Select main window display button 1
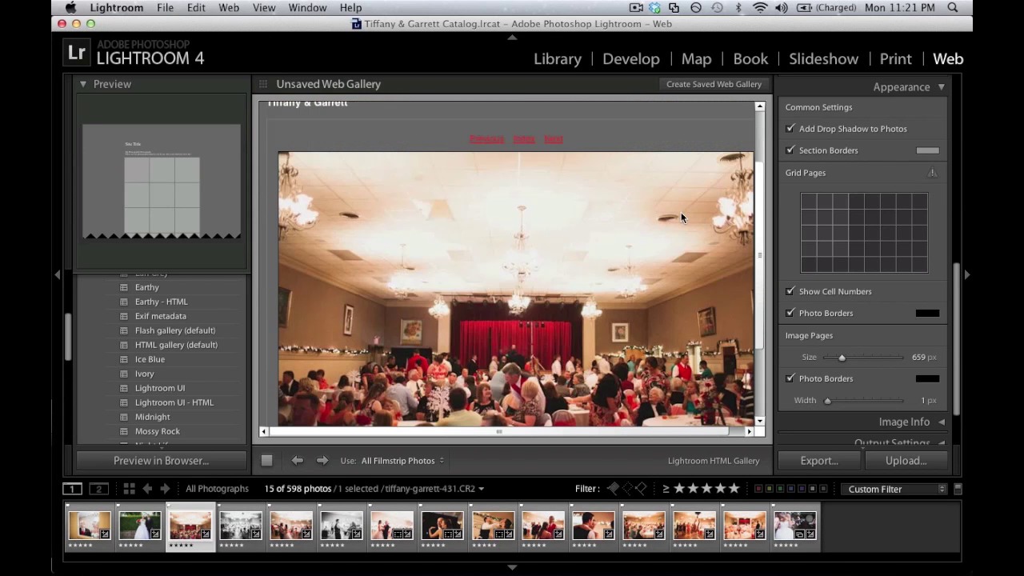The image size is (1024, 576). pos(72,489)
